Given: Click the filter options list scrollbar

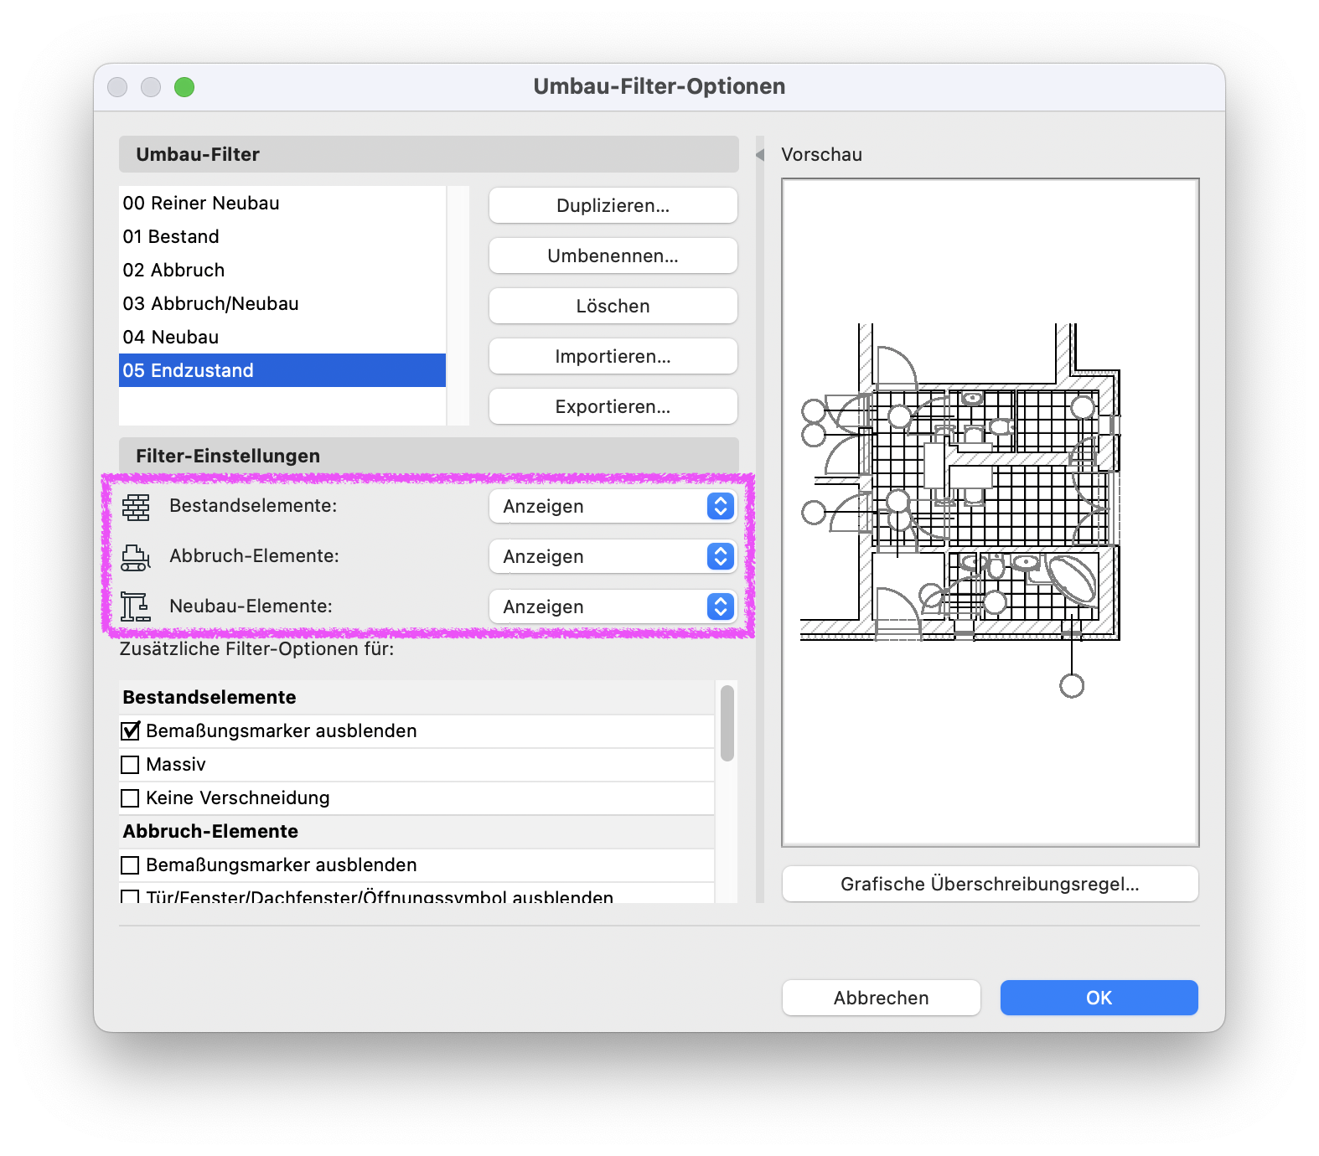Looking at the screenshot, I should 727,723.
